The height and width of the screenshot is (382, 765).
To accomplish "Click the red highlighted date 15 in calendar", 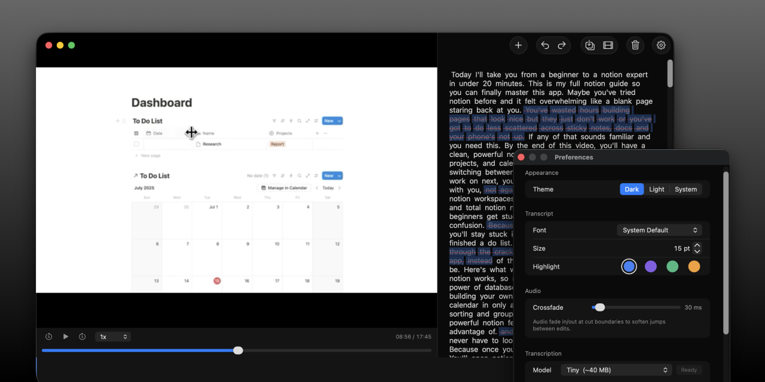I will [217, 281].
